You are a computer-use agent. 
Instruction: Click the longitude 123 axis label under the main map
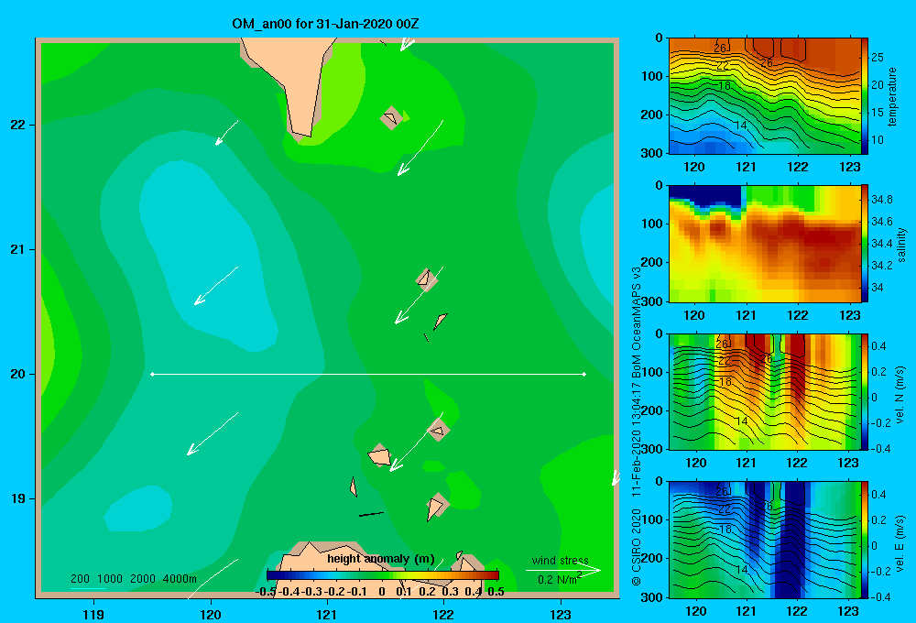pos(561,614)
